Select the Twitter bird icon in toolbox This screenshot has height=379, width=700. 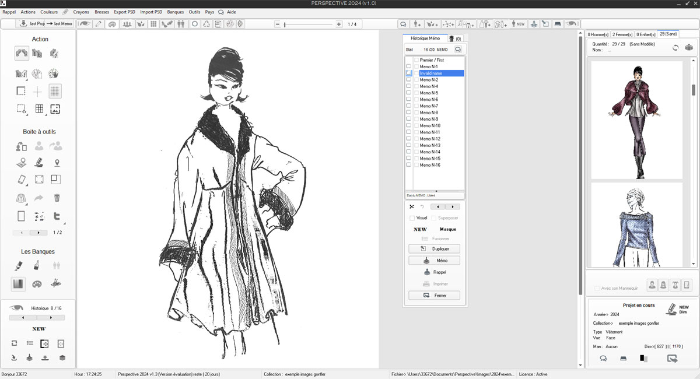pyautogui.click(x=57, y=216)
